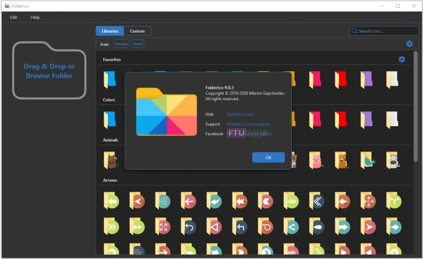Choose the pig animal folder icon
Viewport: 423px width, 259px height.
pyautogui.click(x=315, y=160)
